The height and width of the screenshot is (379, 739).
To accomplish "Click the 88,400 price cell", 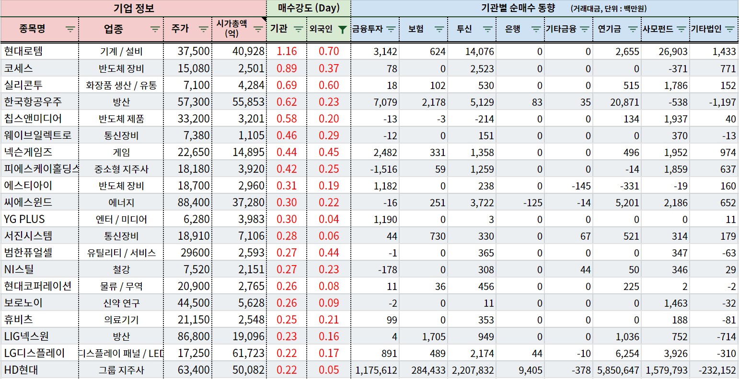I will 188,202.
